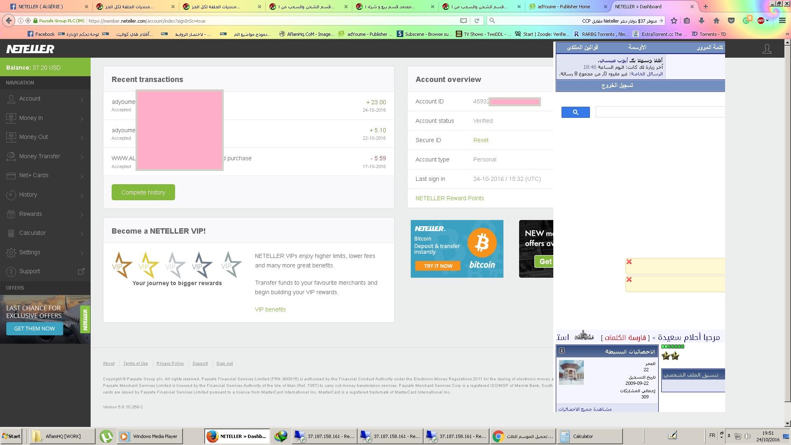Click the Reset Secure ID link
The width and height of the screenshot is (791, 445).
(481, 140)
